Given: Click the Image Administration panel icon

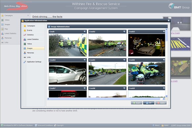Looking at the screenshot, I should (49, 27).
